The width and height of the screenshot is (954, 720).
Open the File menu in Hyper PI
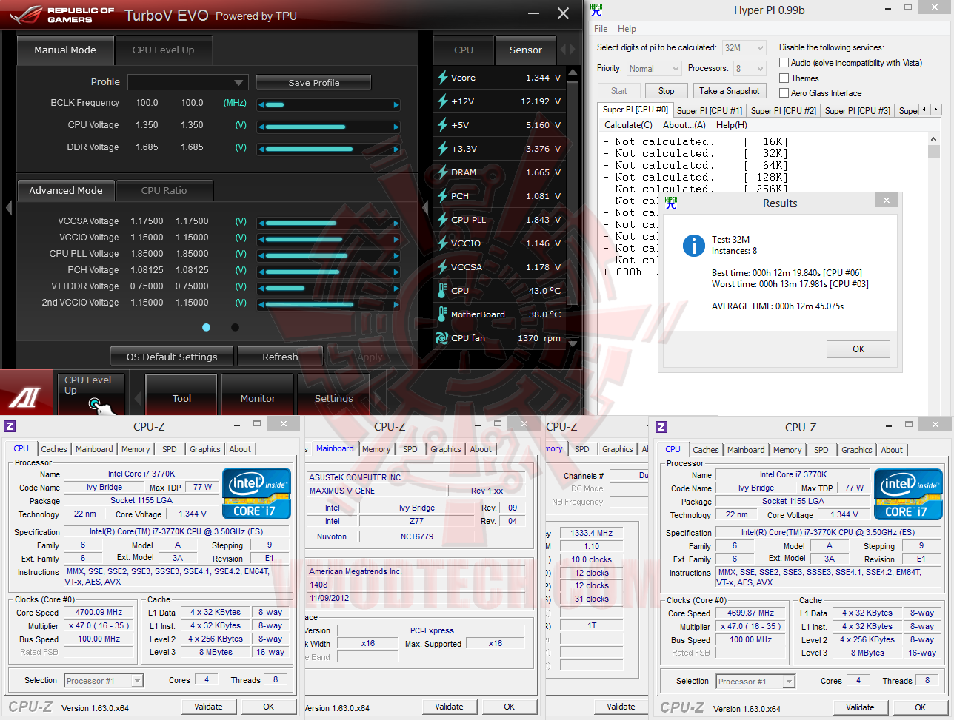(x=601, y=29)
